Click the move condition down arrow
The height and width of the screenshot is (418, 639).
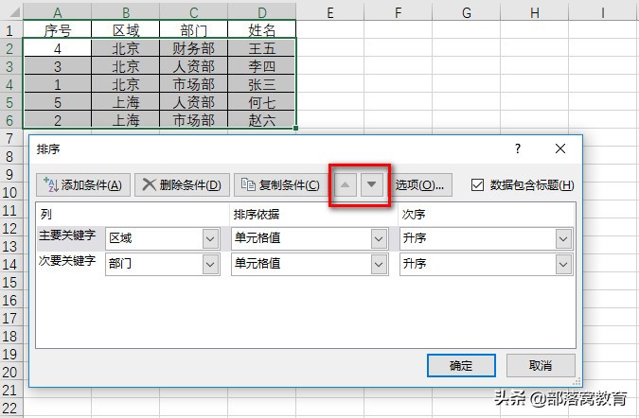point(371,184)
